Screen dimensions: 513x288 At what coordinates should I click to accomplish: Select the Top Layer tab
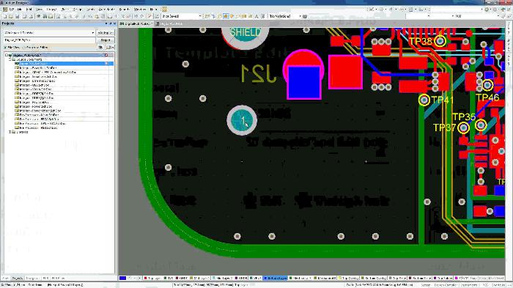(x=152, y=278)
